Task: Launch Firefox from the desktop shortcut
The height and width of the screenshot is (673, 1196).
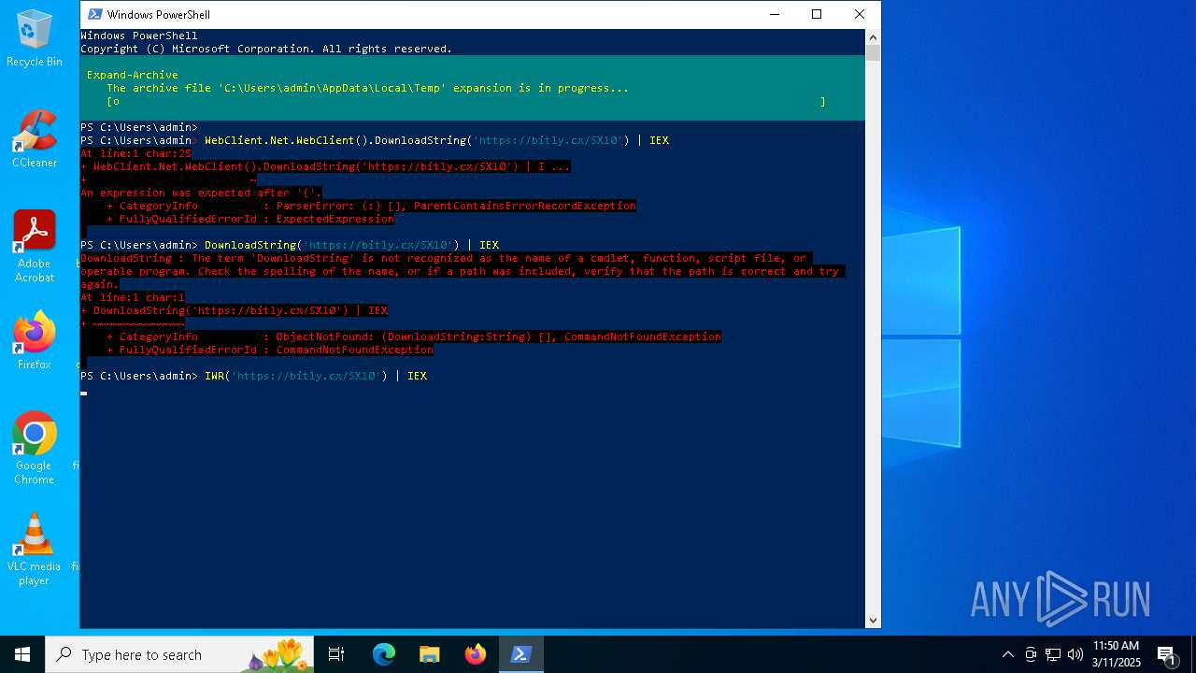Action: pyautogui.click(x=35, y=341)
